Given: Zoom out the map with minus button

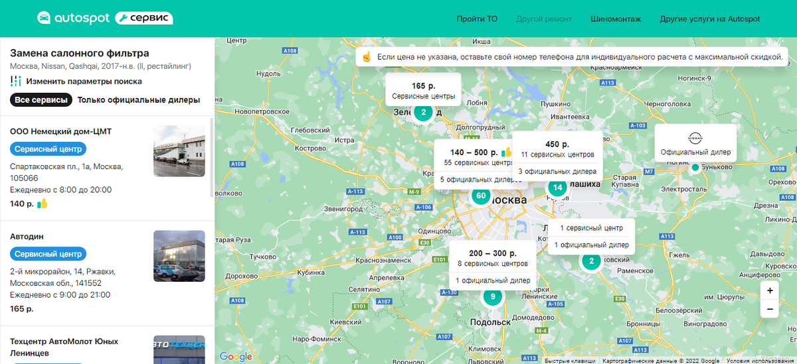Looking at the screenshot, I should click(770, 309).
